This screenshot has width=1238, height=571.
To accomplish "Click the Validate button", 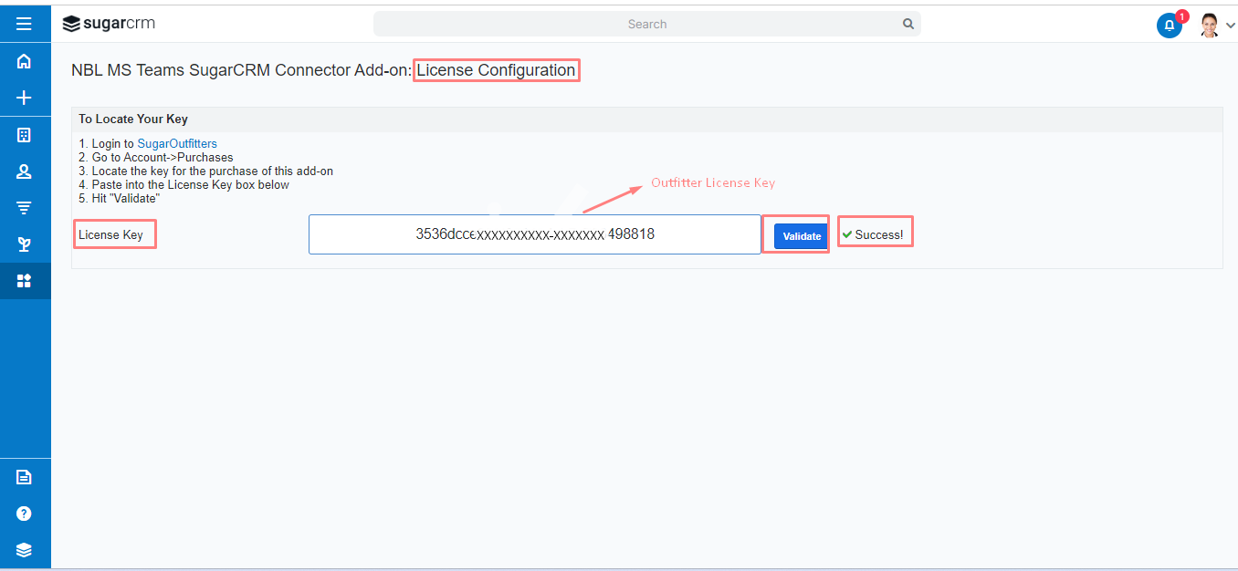I will point(802,236).
